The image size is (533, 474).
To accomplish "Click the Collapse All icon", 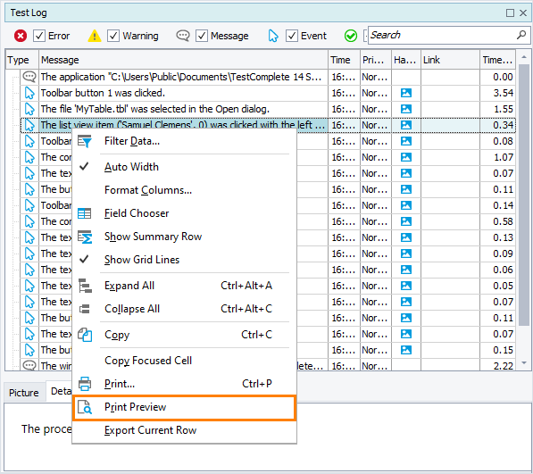I will [84, 309].
